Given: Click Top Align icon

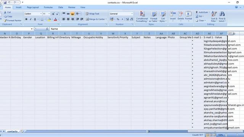Looking at the screenshot, I should 64,14.
